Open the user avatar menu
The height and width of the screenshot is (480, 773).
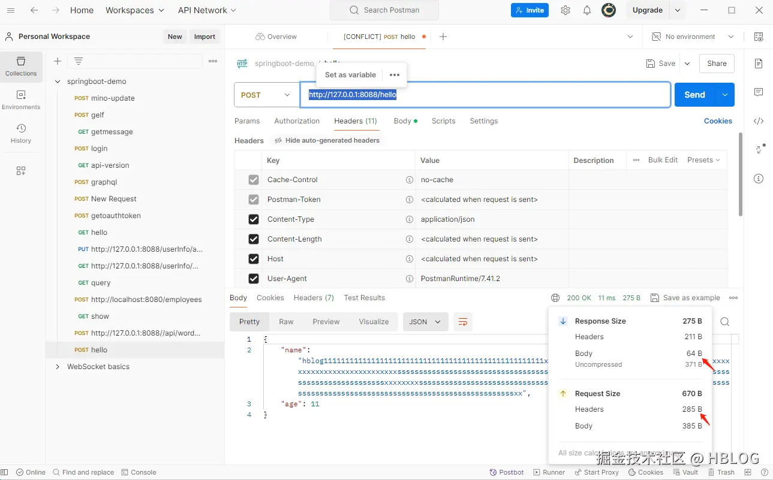pos(609,10)
